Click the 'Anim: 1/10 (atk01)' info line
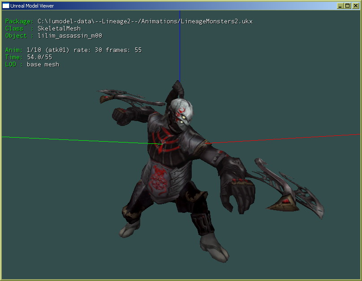Viewport: 362px width, 281px height. tap(73, 50)
